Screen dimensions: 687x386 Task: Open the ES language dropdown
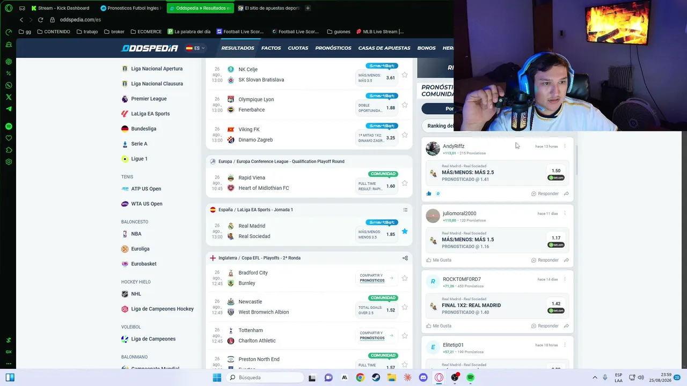point(195,48)
